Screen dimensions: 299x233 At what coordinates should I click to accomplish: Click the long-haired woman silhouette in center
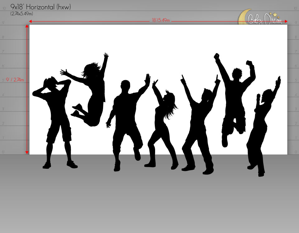tap(162, 124)
